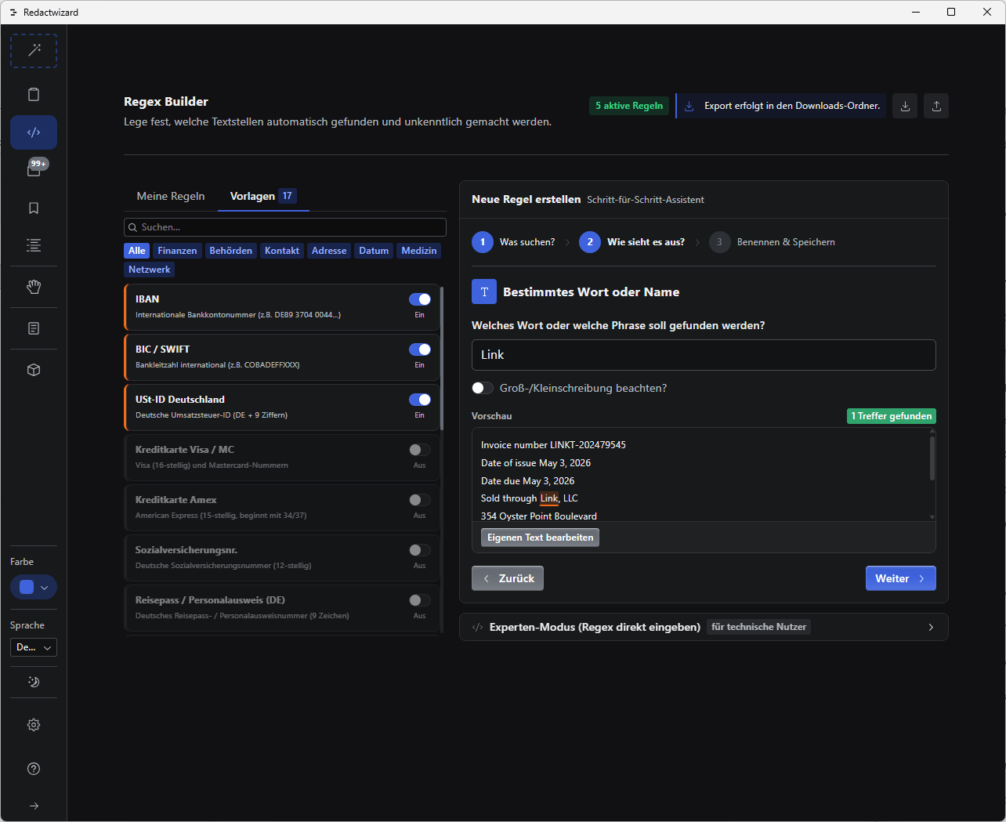Open settings with the gear icon
This screenshot has width=1006, height=822.
tap(34, 725)
